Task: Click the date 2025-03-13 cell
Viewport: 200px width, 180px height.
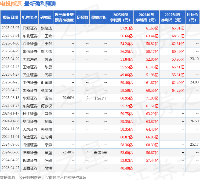Action: tap(10, 98)
